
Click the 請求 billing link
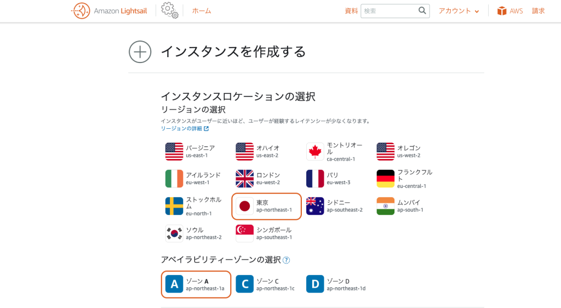pyautogui.click(x=538, y=11)
